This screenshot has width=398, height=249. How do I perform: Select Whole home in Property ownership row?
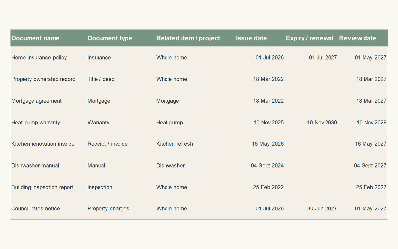tap(171, 79)
